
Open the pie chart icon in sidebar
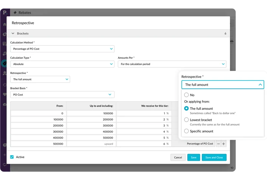point(4,34)
